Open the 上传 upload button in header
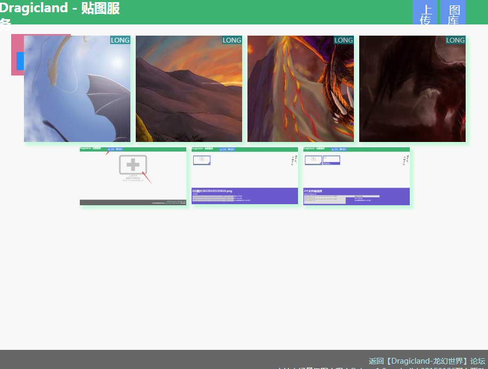Image resolution: width=488 pixels, height=369 pixels. (x=425, y=12)
